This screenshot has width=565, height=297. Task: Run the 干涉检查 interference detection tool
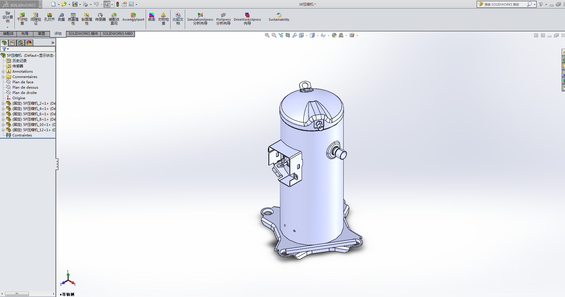(x=22, y=19)
